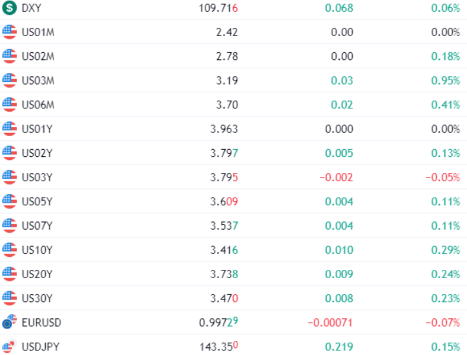Click US02Y change value 0.005
The height and width of the screenshot is (355, 467).
tap(339, 153)
